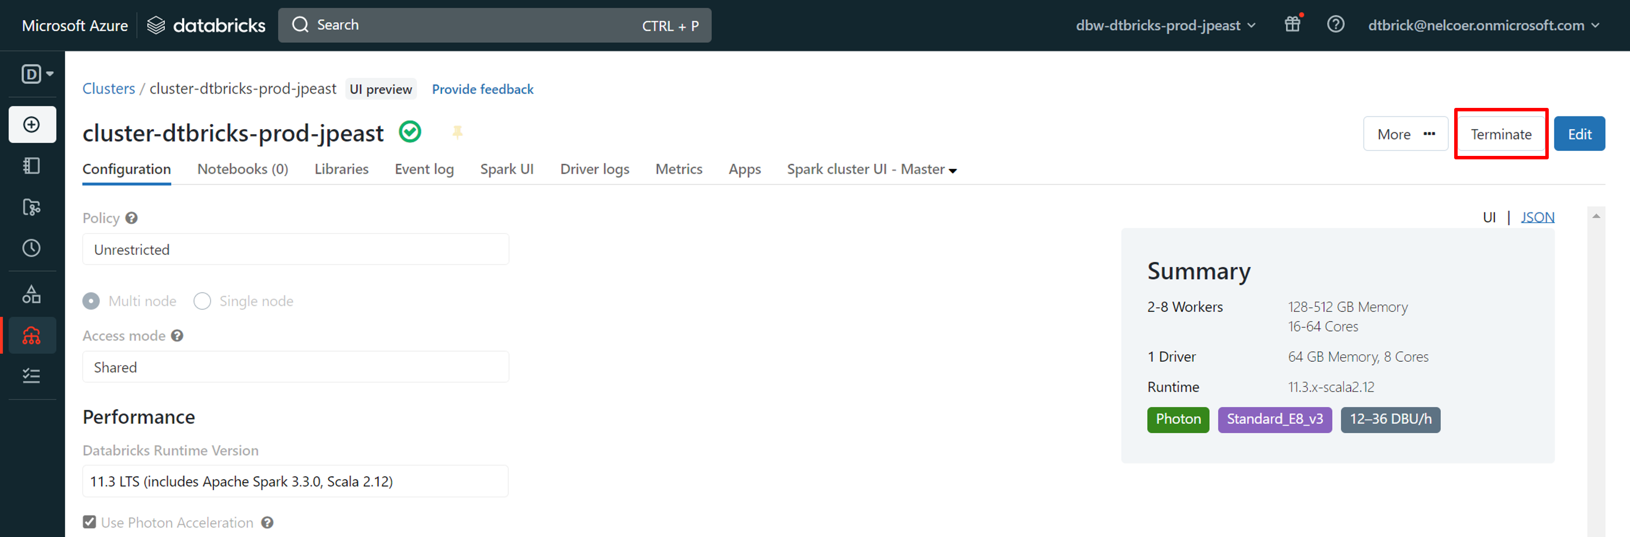Open Workflows checklist icon in sidebar
The image size is (1630, 537).
[x=32, y=376]
